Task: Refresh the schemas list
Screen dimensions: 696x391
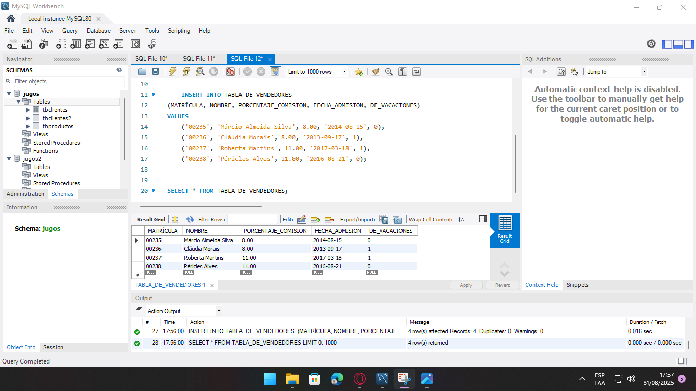Action: click(119, 70)
